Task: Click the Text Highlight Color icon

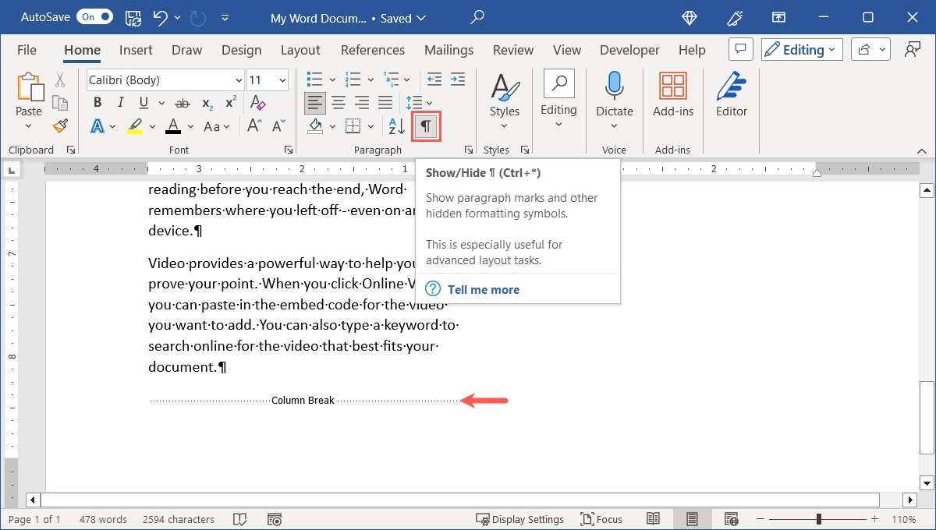Action: 135,125
